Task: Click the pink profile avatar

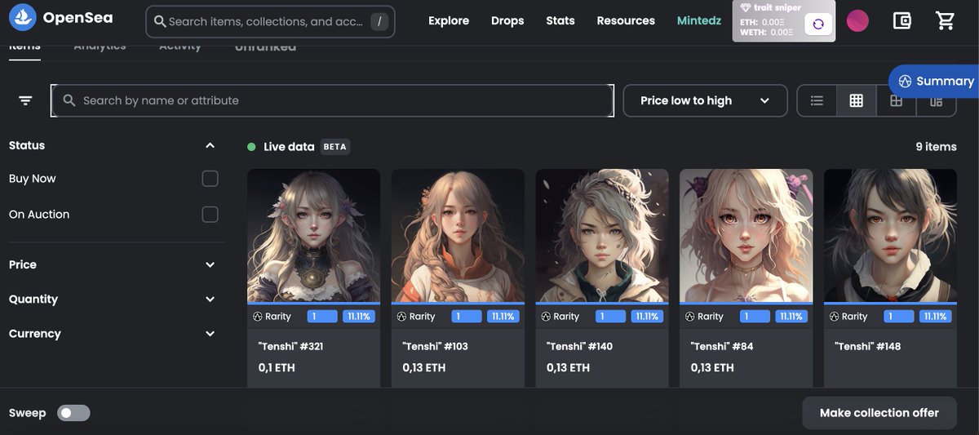Action: 857,21
